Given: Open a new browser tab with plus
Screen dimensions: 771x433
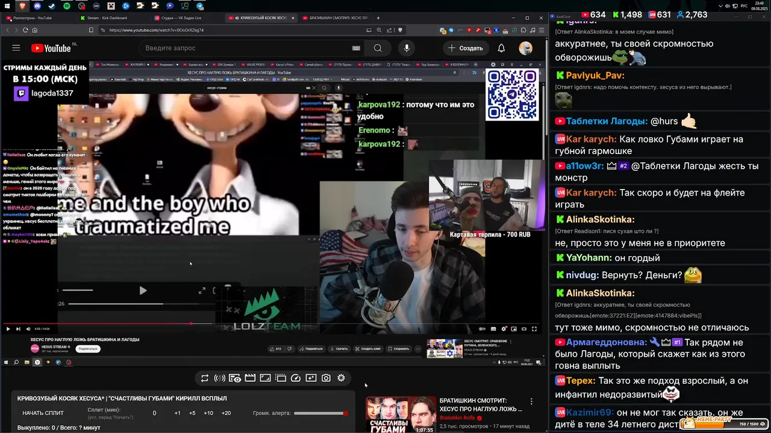Looking at the screenshot, I should click(378, 18).
